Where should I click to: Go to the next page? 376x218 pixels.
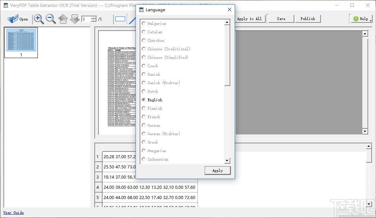pos(75,19)
